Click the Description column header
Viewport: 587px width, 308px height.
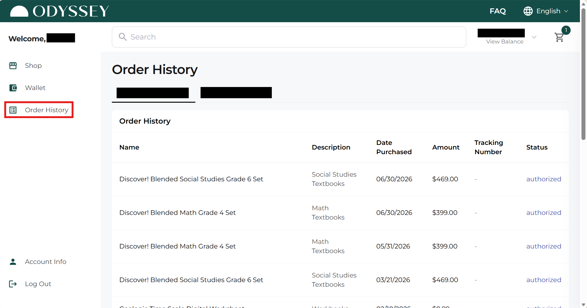331,147
